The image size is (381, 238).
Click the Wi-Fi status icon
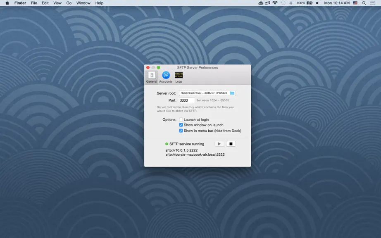[x=275, y=3]
